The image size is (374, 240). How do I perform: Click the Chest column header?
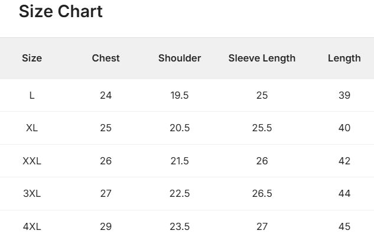(x=106, y=58)
